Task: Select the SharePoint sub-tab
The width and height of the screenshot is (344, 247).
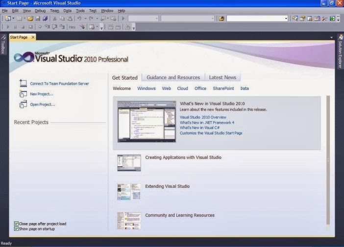Action: (223, 89)
